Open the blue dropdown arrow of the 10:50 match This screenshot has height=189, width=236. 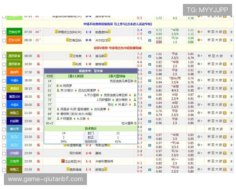tap(149, 64)
